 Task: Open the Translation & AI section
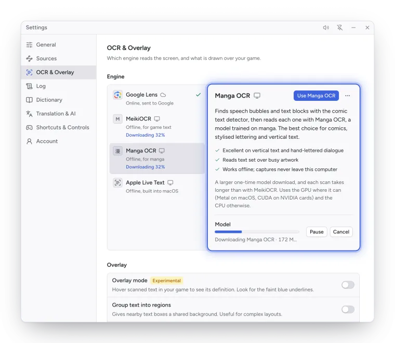(x=59, y=114)
